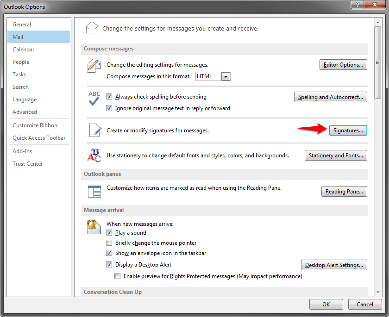Open the Tasks options category
Viewport: 389px width, 317px height.
(39, 75)
